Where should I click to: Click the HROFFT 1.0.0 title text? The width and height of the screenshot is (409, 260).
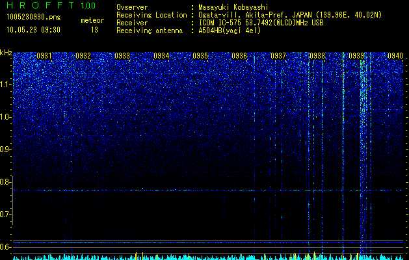point(51,5)
